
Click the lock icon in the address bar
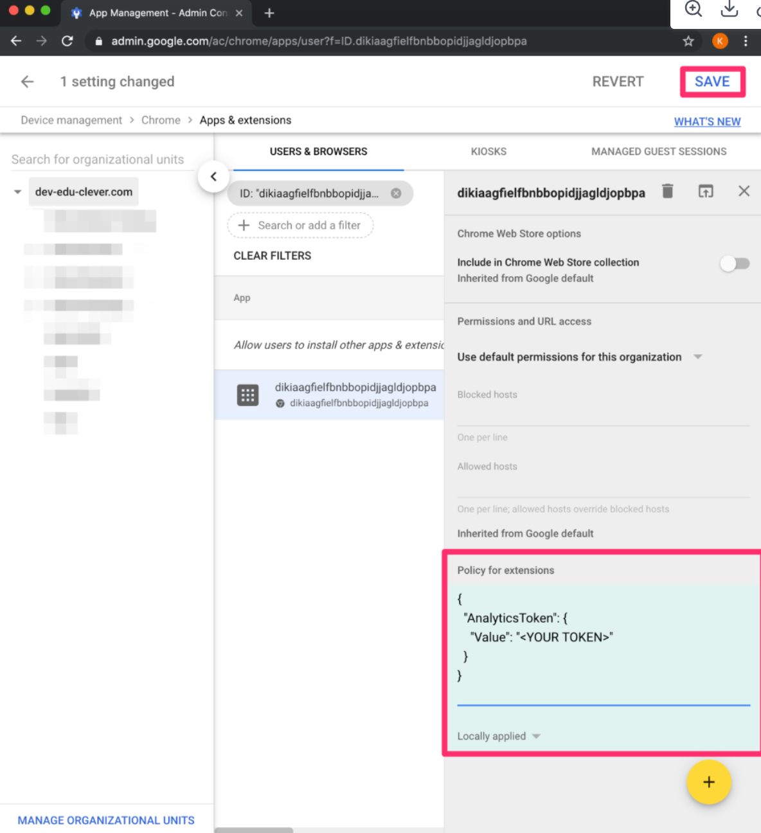coord(98,41)
